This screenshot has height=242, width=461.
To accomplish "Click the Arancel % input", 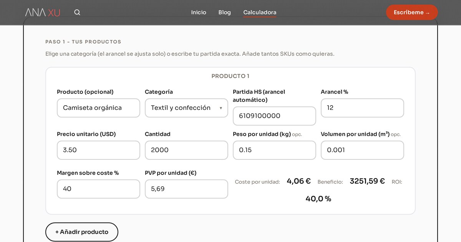I will 362,108.
